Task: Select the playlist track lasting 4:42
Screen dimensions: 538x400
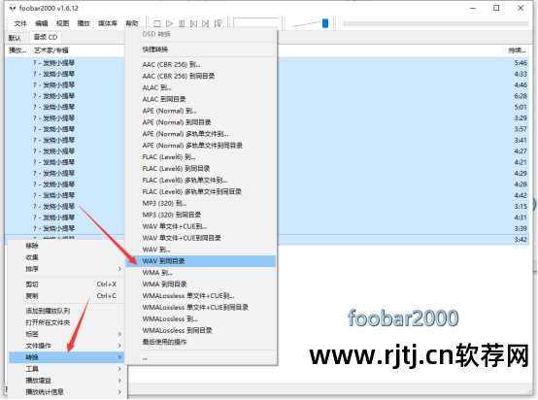Action: tap(267, 195)
